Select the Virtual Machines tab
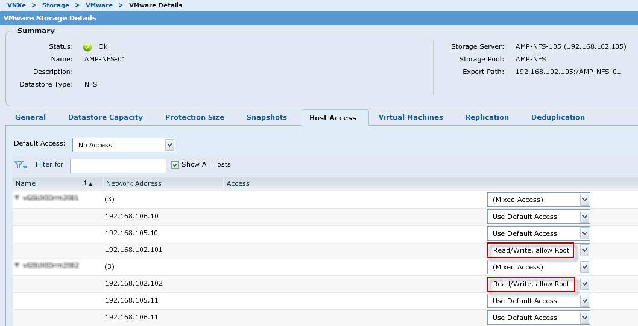The image size is (638, 326). (x=411, y=117)
